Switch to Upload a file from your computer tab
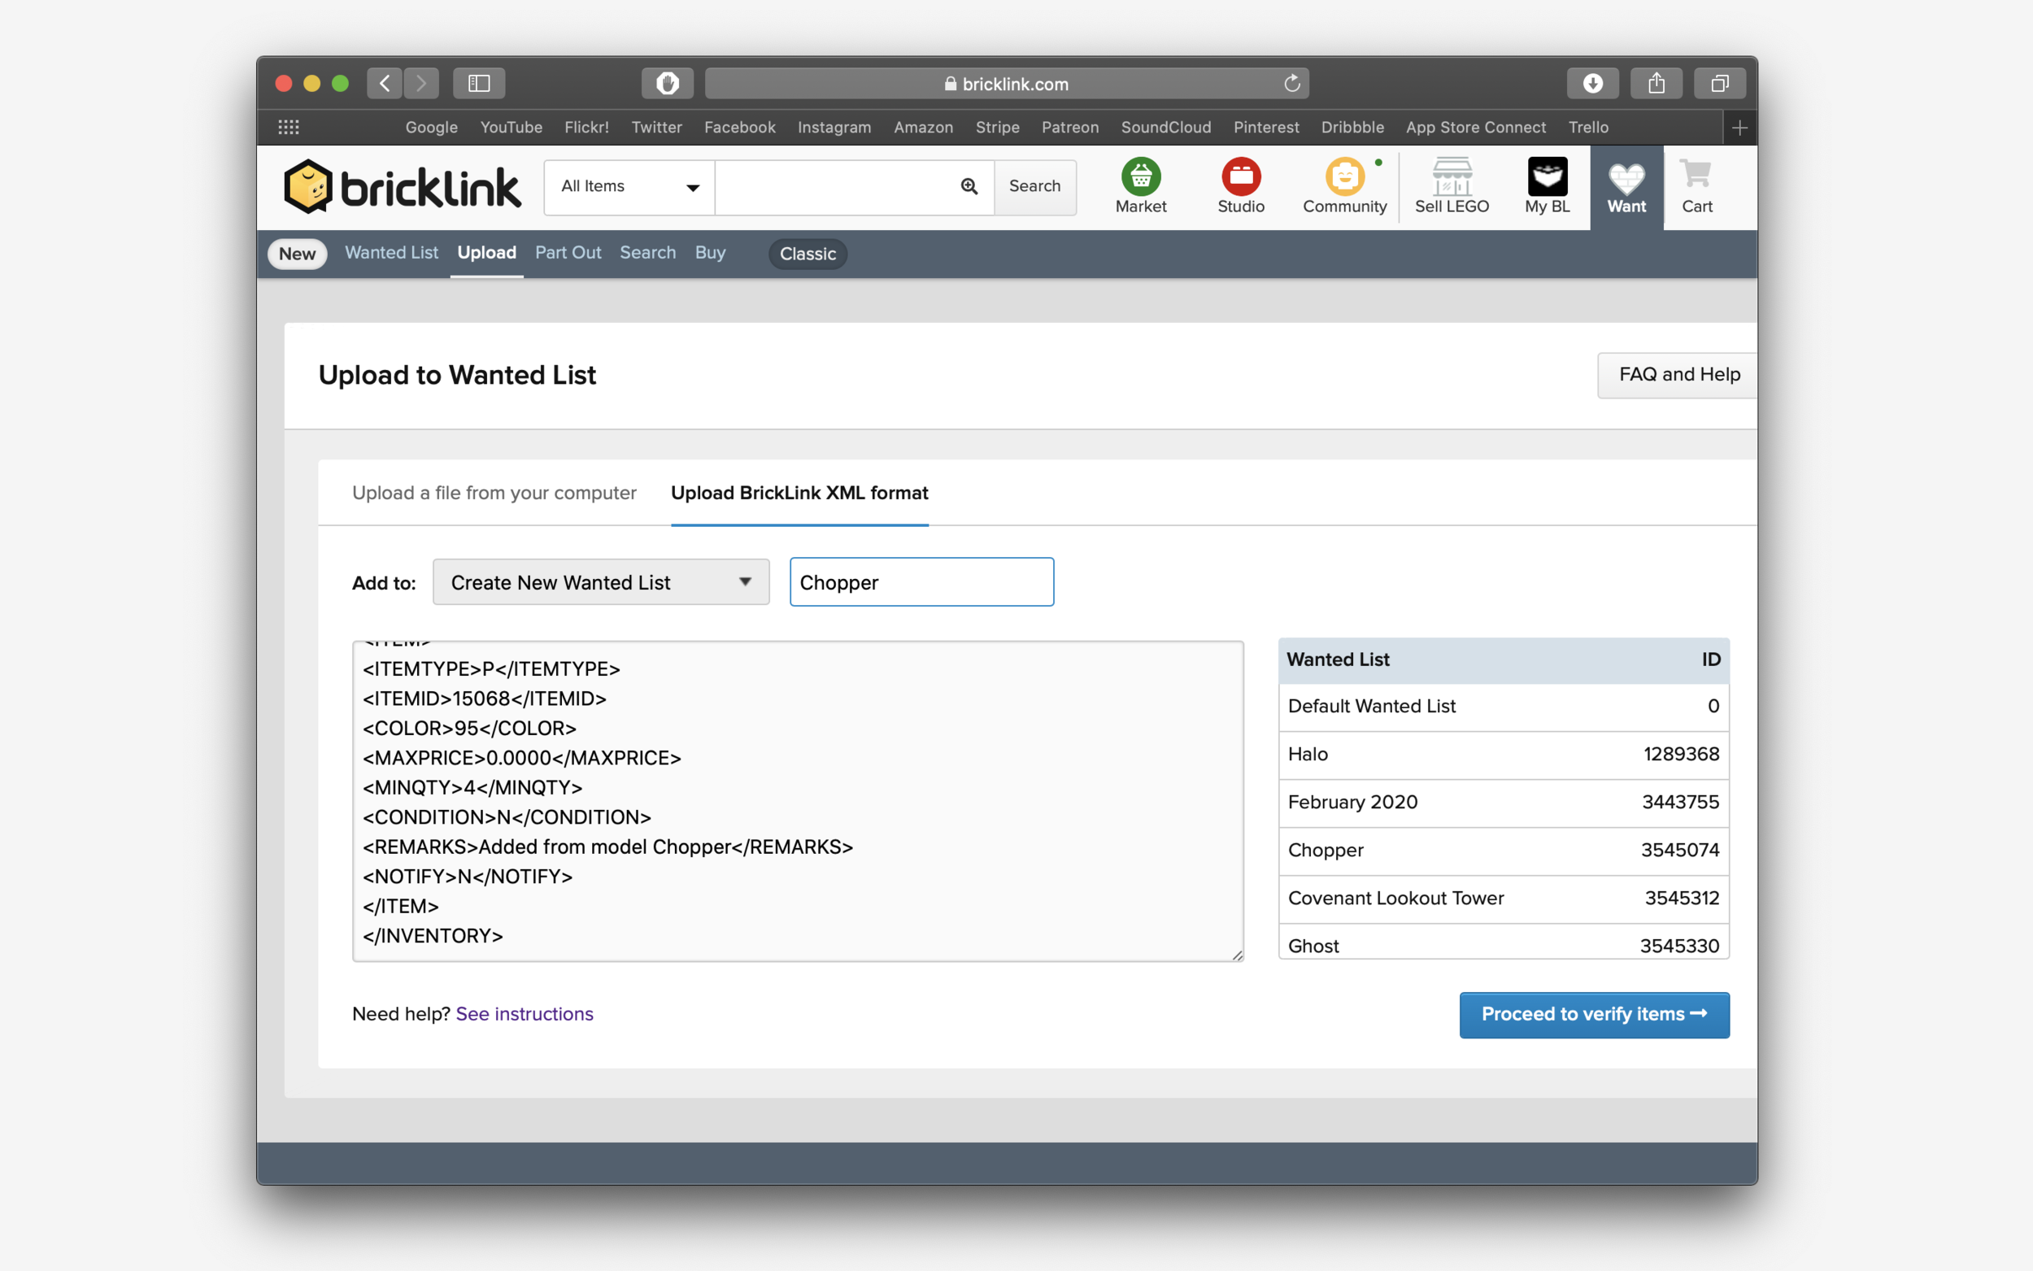The height and width of the screenshot is (1271, 2033). point(494,494)
